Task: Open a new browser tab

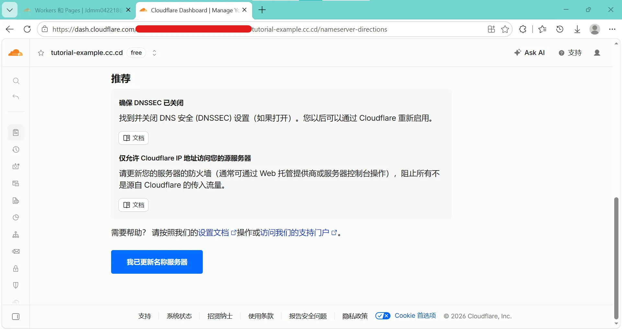Action: [x=262, y=10]
